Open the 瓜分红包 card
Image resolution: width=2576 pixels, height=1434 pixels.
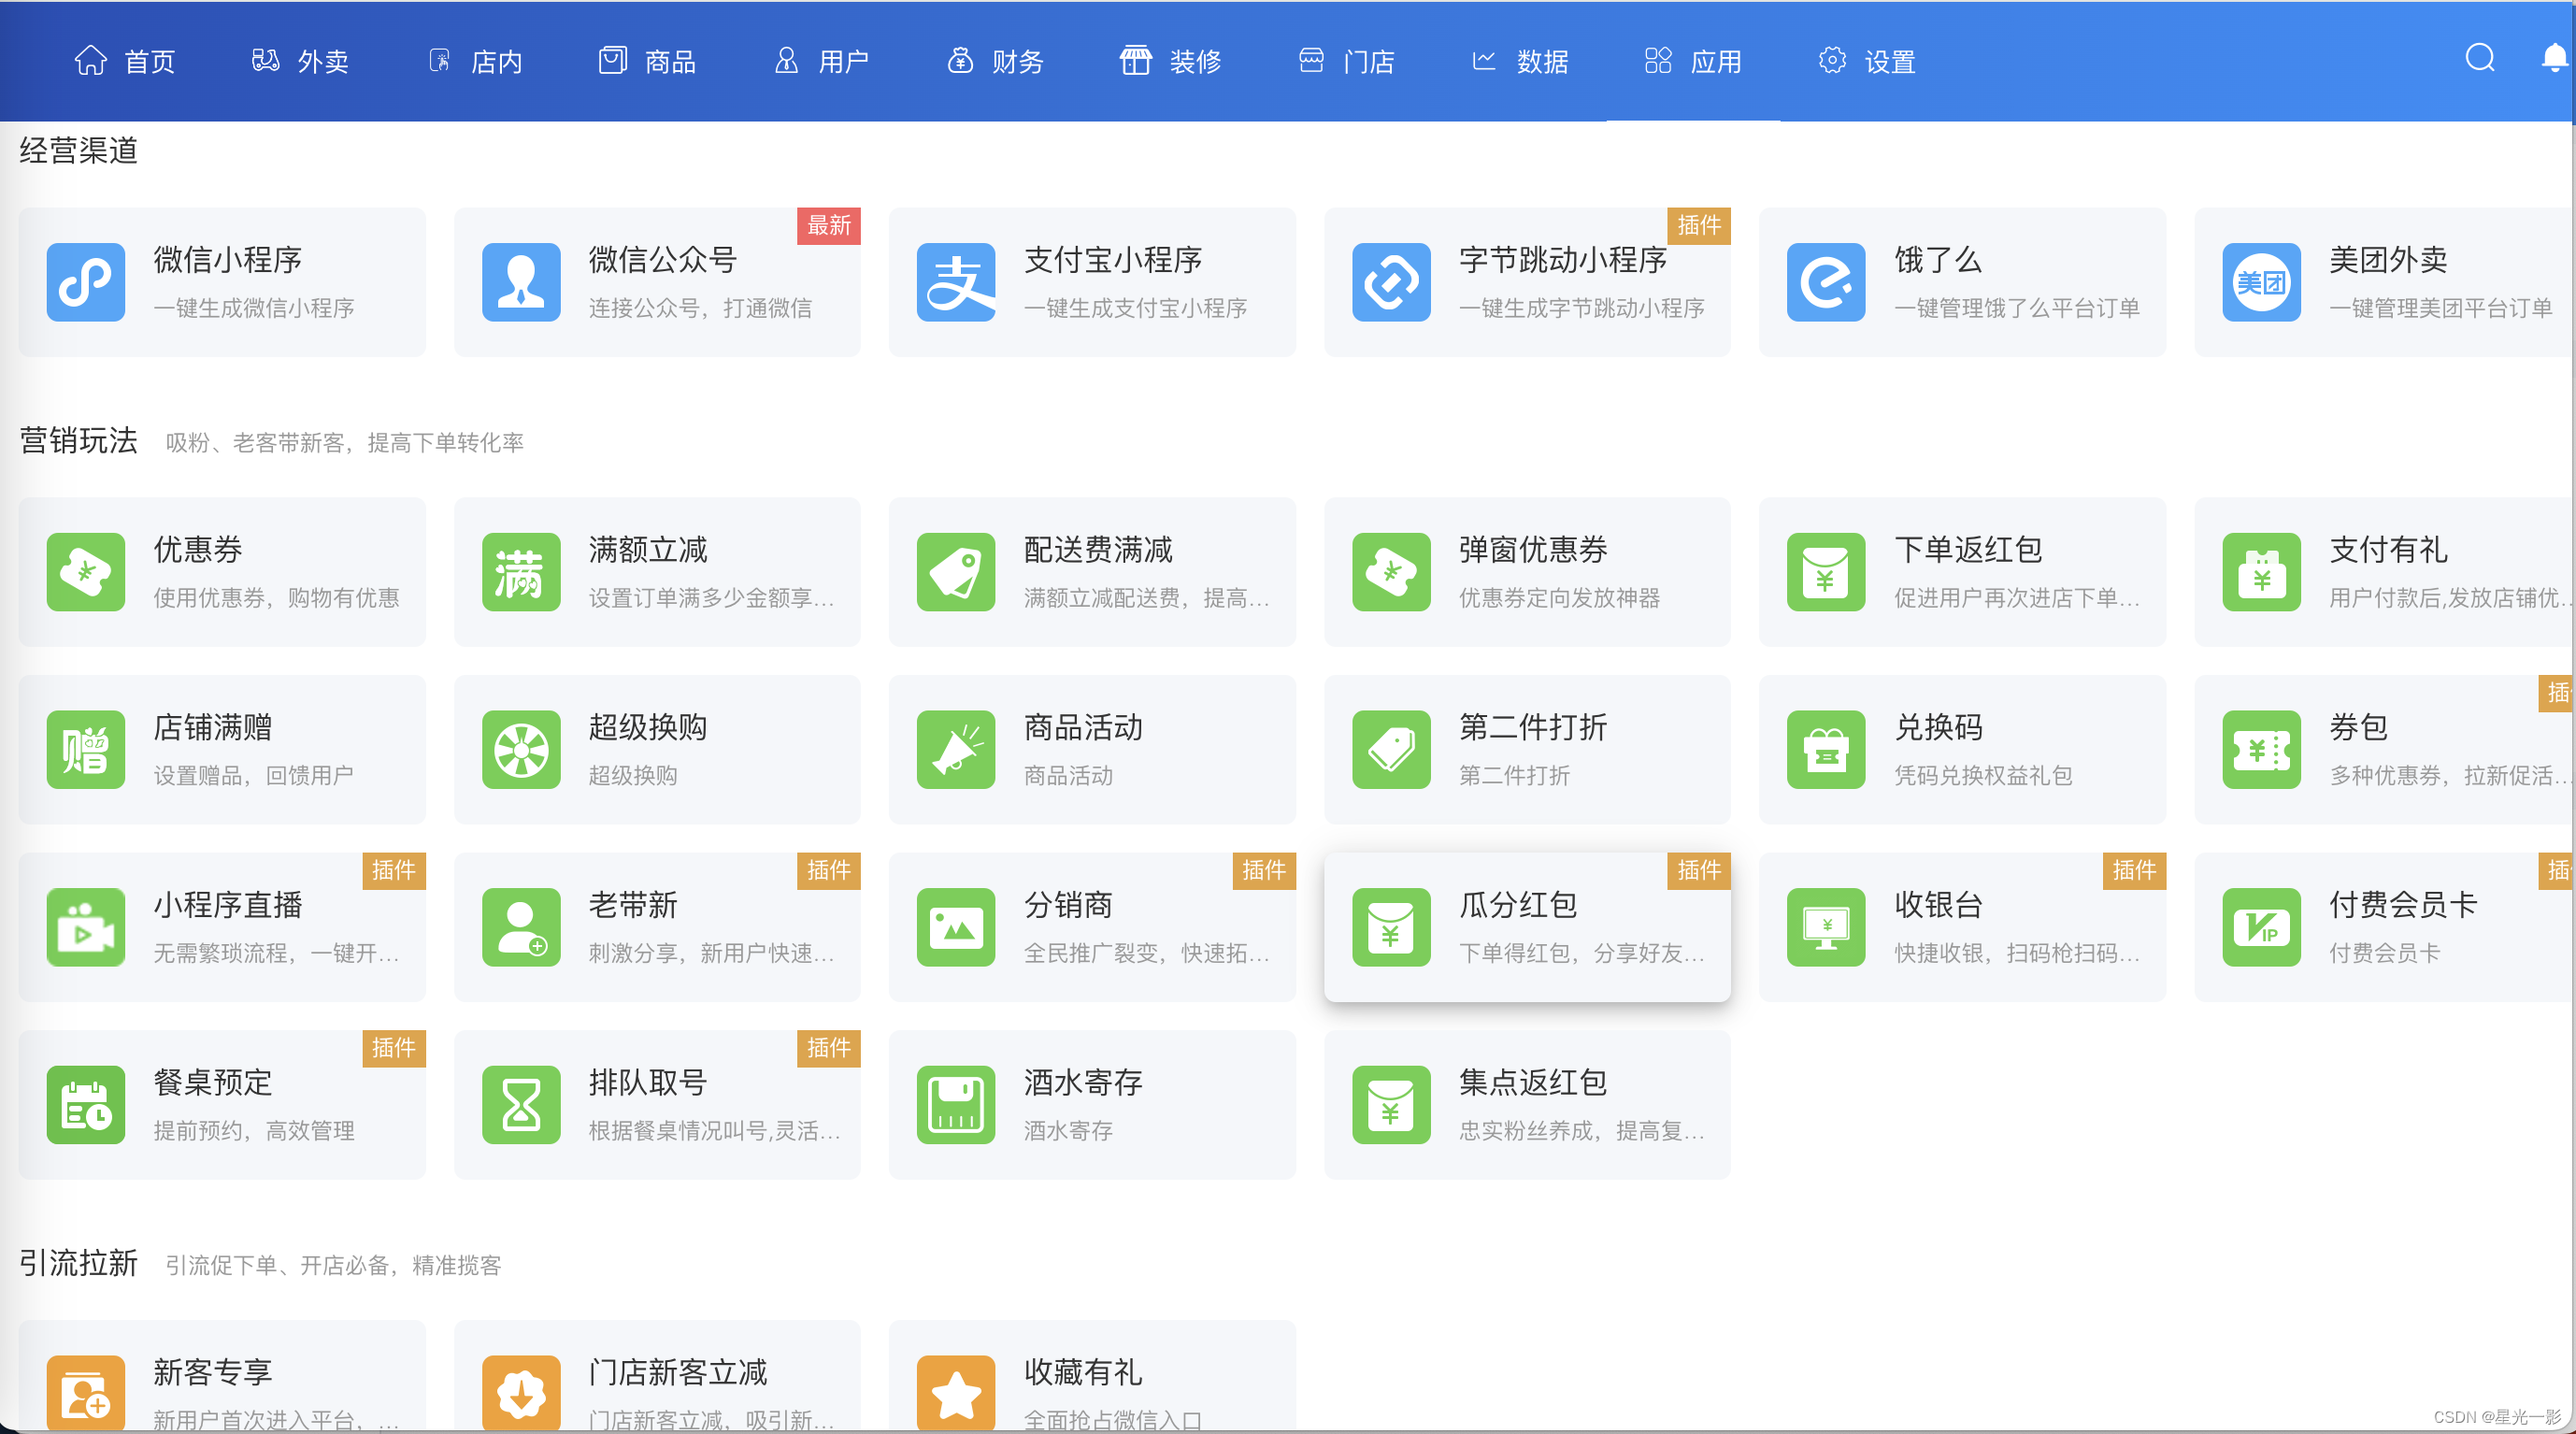1526,927
